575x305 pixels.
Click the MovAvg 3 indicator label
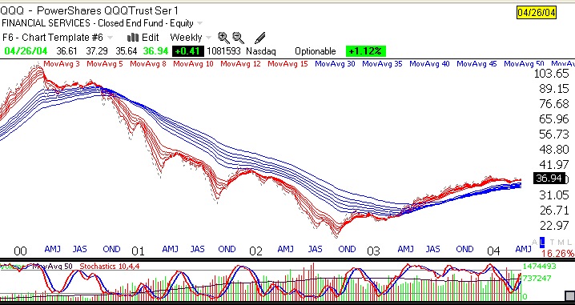tap(61, 64)
